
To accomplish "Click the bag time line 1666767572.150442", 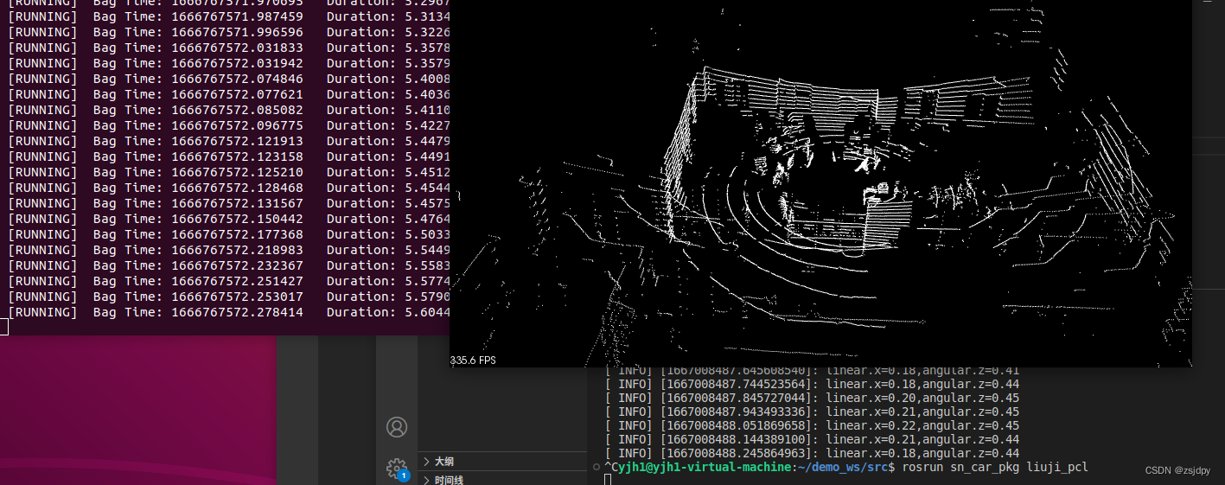I will click(228, 219).
